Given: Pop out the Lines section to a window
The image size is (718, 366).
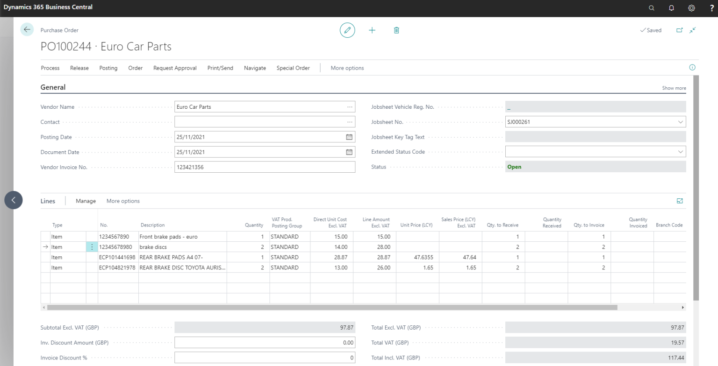Looking at the screenshot, I should tap(680, 200).
